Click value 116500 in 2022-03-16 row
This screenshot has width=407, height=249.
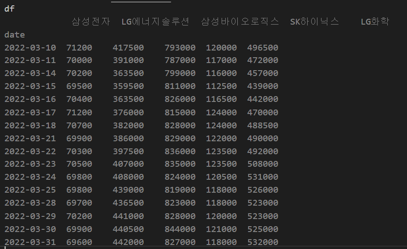(x=222, y=99)
